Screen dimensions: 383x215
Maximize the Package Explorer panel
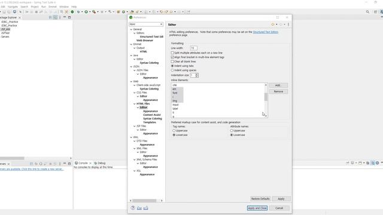69,17
